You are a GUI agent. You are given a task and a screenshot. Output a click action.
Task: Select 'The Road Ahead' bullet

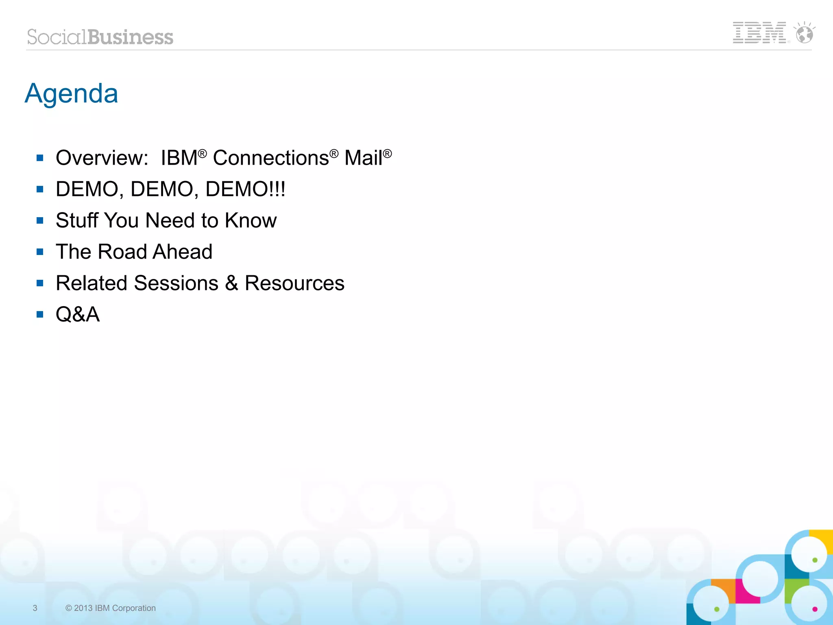coord(134,252)
